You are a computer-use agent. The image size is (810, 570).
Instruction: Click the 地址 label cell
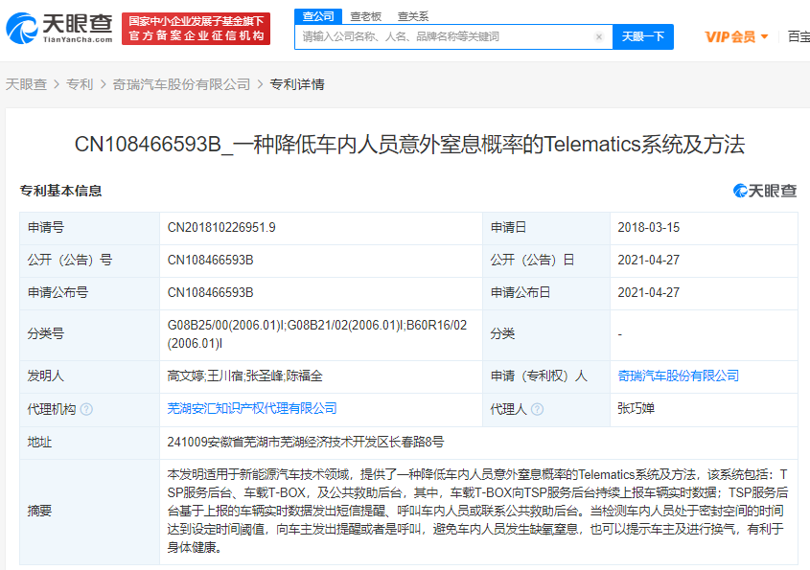(90, 443)
